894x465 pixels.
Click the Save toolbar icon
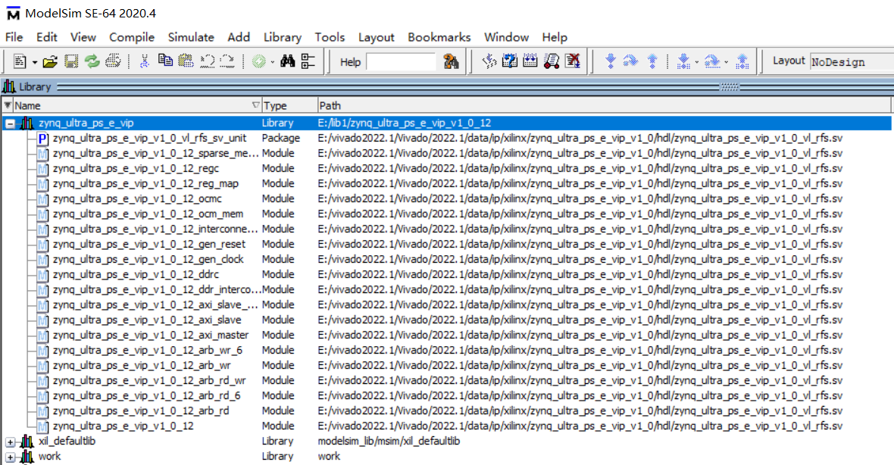click(71, 61)
